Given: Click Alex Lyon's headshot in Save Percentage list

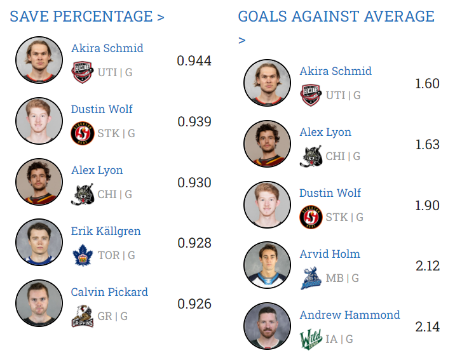Looking at the screenshot, I should click(38, 182).
